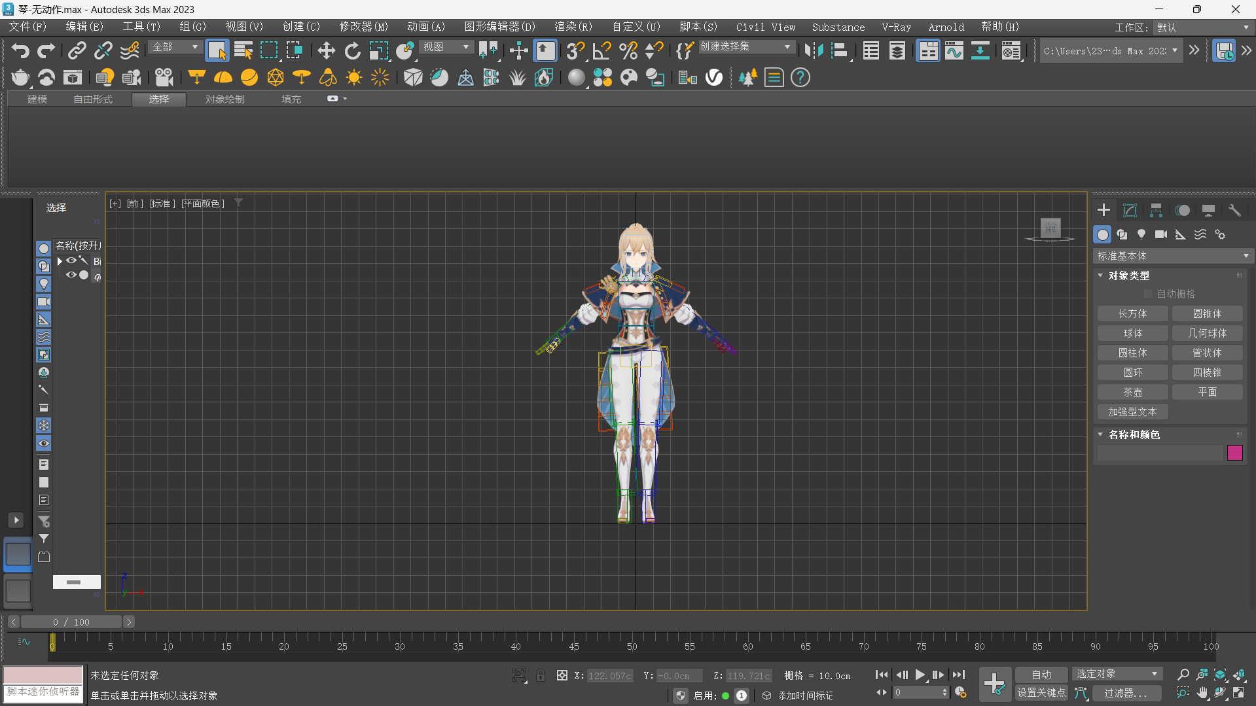The width and height of the screenshot is (1256, 706).
Task: Click the 过滤器... button
Action: (x=1126, y=693)
